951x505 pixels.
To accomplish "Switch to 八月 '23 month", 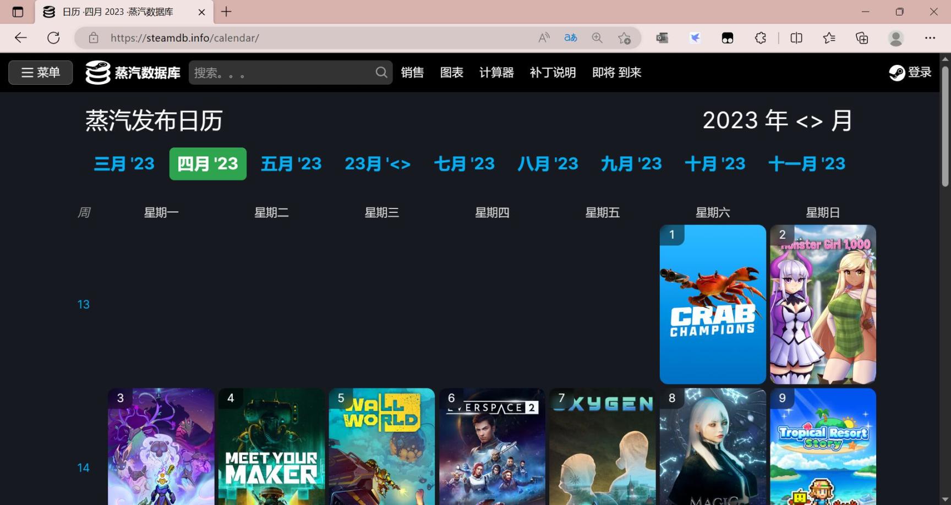I will 548,164.
